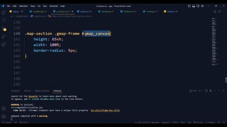The width and height of the screenshot is (227, 127).
Task: Open Customize Layout icon in title bar
Action: tap(203, 6)
